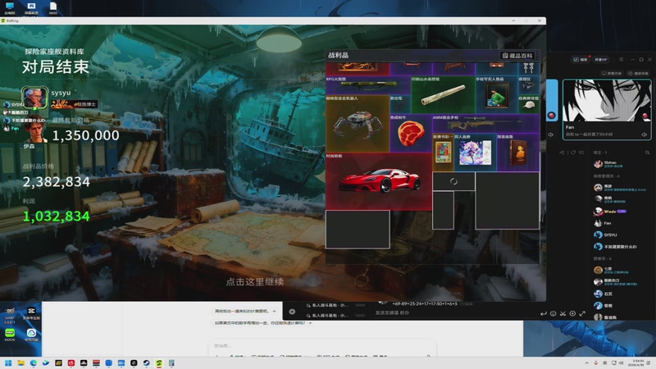This screenshot has width=656, height=369.
Task: Click sysyu player avatar portrait
Action: (34, 97)
